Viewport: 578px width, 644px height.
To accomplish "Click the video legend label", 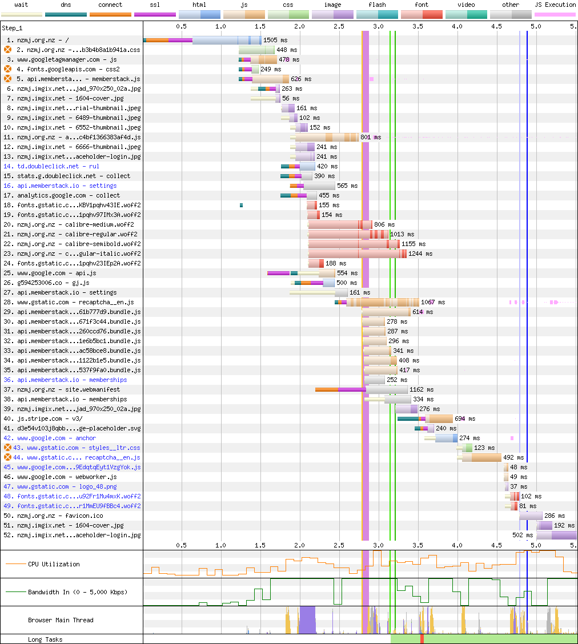I will [x=466, y=5].
